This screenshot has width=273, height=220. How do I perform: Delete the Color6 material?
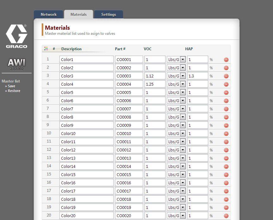pos(226,101)
